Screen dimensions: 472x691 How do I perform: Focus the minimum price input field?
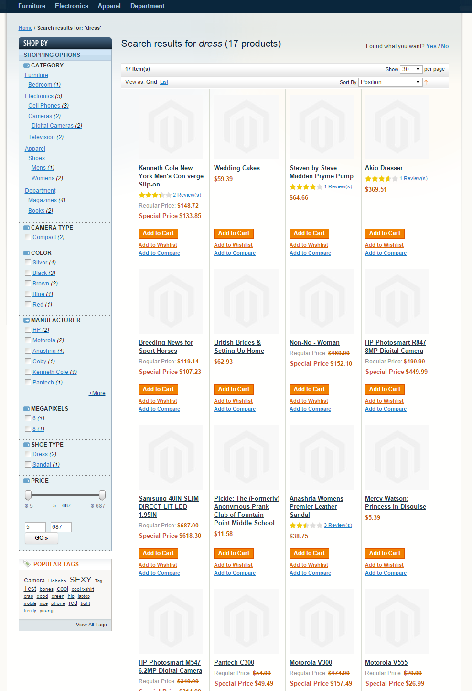click(35, 527)
